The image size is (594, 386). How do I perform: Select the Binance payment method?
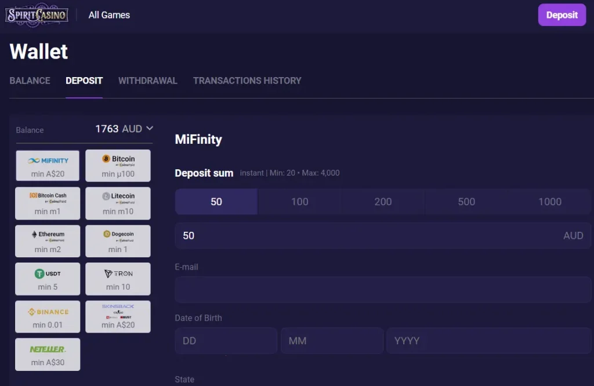[x=48, y=317]
